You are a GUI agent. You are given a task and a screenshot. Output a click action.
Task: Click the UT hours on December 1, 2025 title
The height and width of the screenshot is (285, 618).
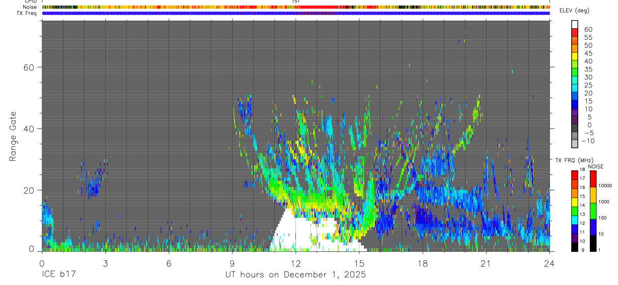(295, 275)
